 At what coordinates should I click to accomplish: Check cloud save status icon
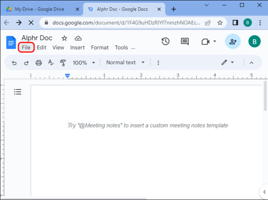pyautogui.click(x=78, y=38)
